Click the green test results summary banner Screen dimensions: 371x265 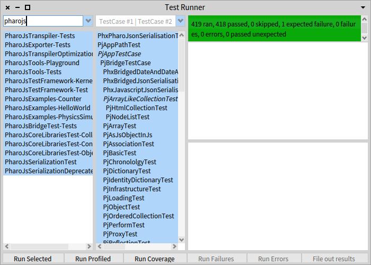click(x=275, y=29)
